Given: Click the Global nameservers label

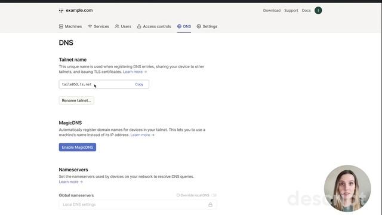Looking at the screenshot, I should [76, 195].
